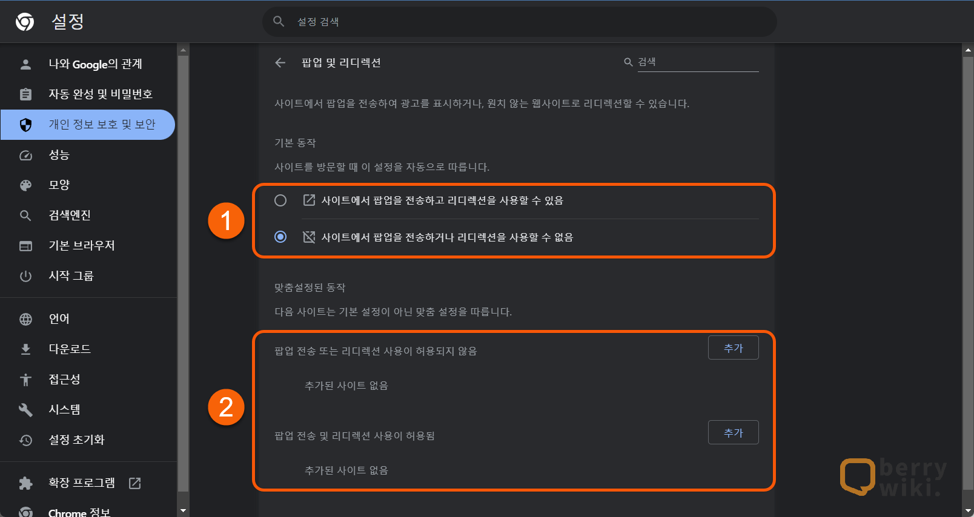
Task: Click sidebar scrollbar down arrow
Action: tap(183, 511)
